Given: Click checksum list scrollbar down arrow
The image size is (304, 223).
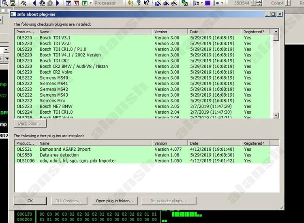Looking at the screenshot, I should click(276, 115).
